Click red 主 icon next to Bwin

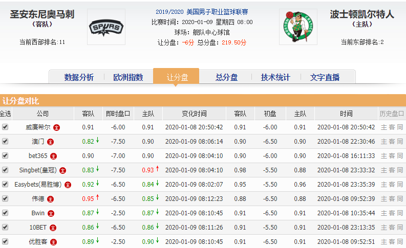(x=51, y=213)
